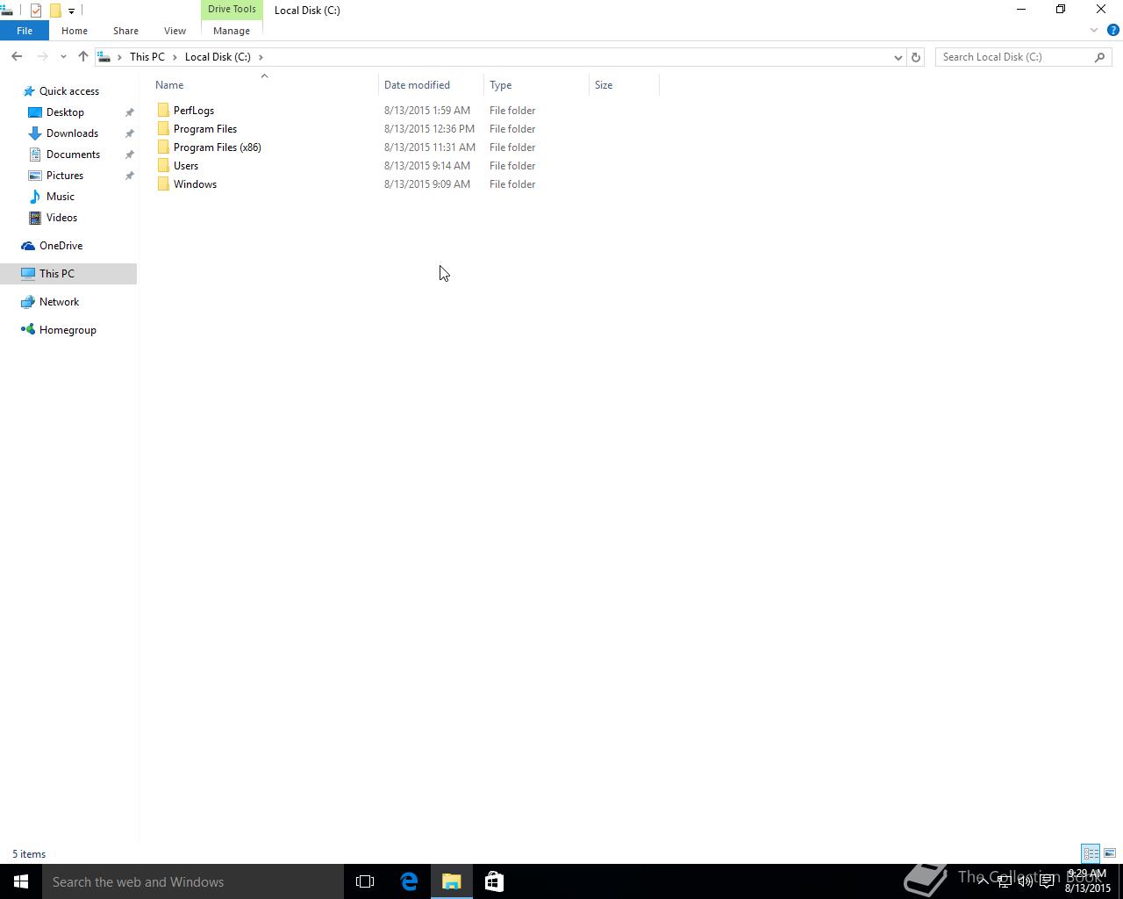Open Downloads in the navigation pane
The width and height of the screenshot is (1123, 899).
72,133
